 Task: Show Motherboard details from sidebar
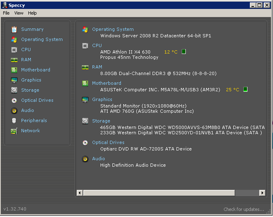point(36,70)
